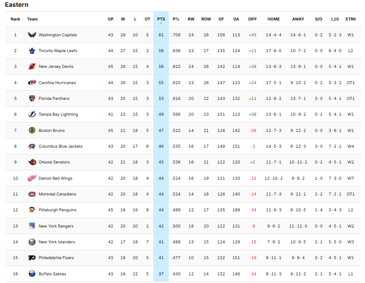The image size is (365, 283).
Task: Sort table by GP column header
Action: click(111, 19)
